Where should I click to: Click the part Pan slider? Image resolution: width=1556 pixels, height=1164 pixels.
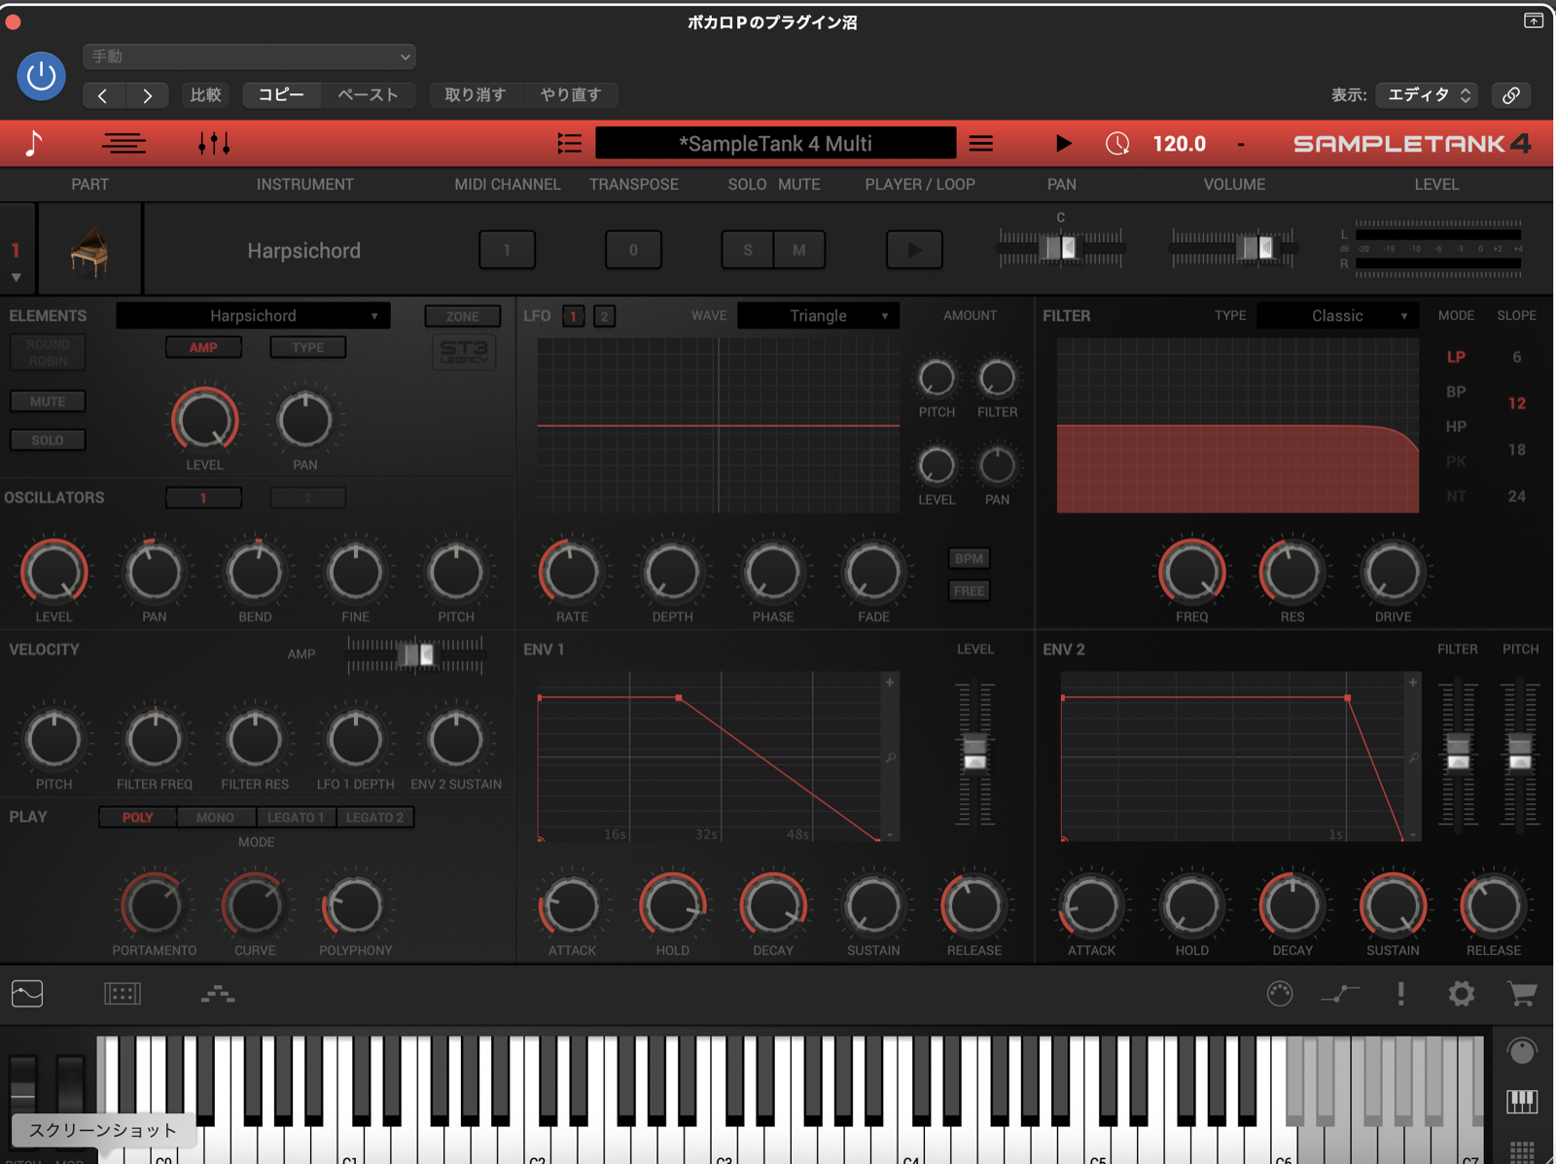click(x=1061, y=248)
